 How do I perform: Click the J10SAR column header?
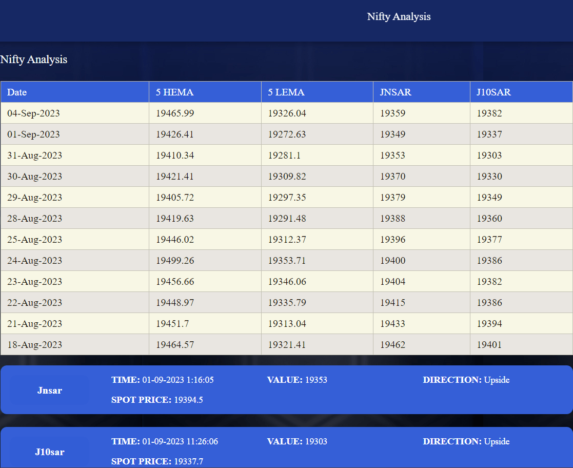(x=495, y=92)
